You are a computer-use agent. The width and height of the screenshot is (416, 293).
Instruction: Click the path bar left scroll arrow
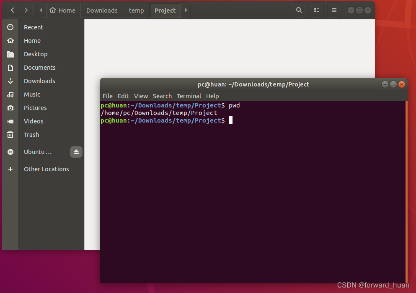[x=41, y=10]
